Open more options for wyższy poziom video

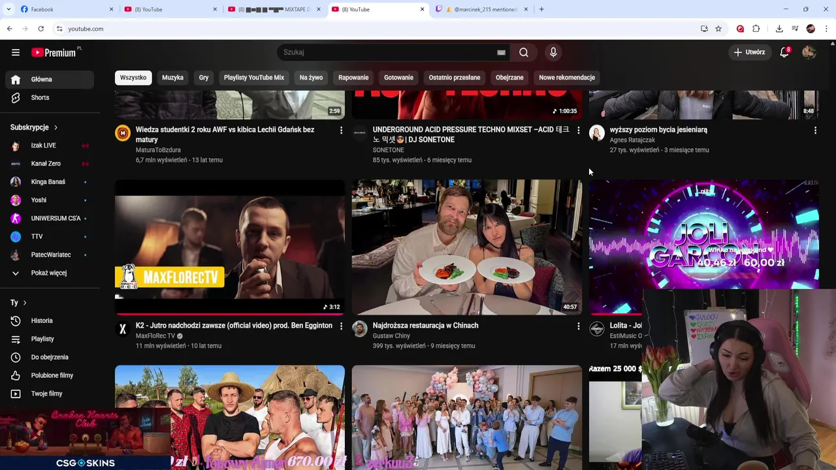[815, 131]
